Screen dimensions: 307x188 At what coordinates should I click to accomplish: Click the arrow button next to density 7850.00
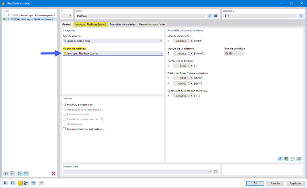(192, 84)
